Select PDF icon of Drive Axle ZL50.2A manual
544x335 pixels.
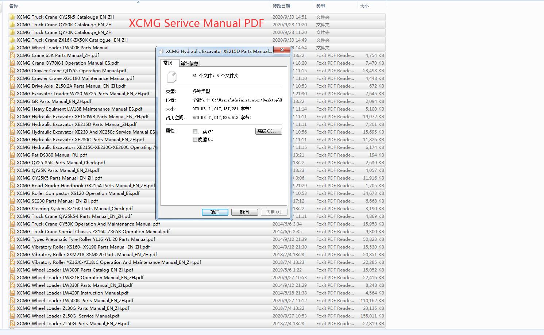pos(12,86)
